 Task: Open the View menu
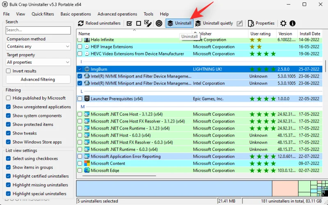[20, 14]
